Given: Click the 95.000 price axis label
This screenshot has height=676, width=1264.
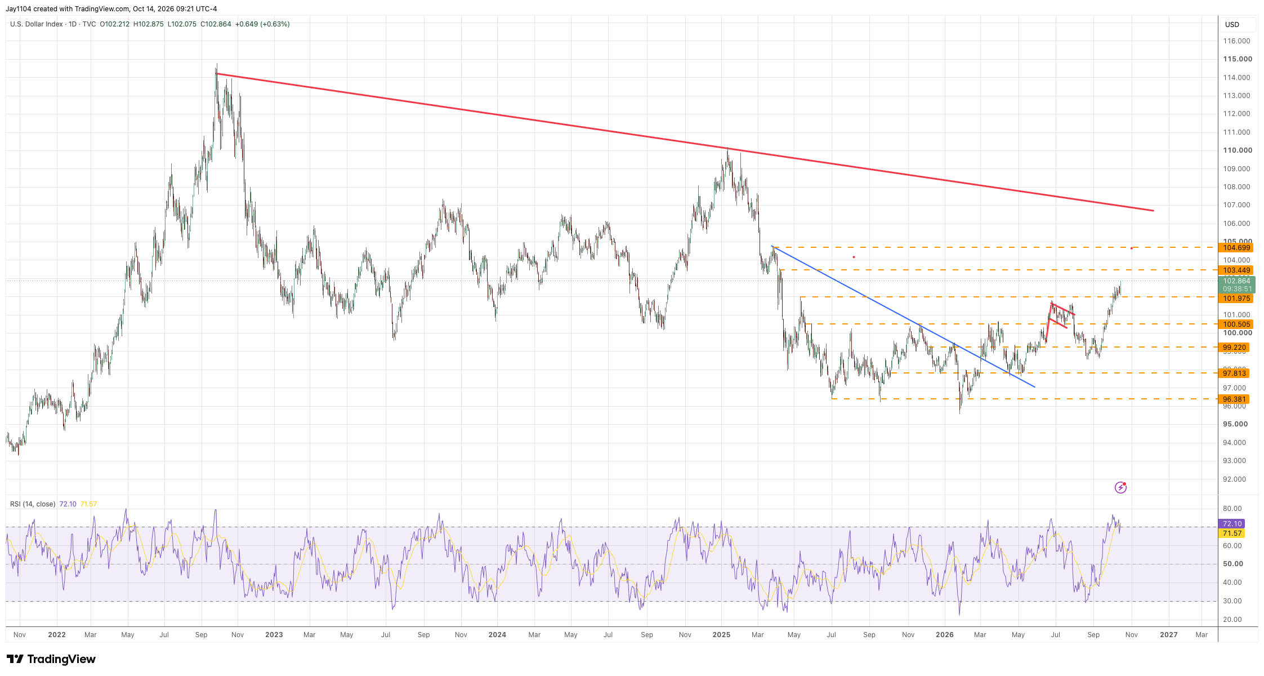Looking at the screenshot, I should tap(1235, 424).
